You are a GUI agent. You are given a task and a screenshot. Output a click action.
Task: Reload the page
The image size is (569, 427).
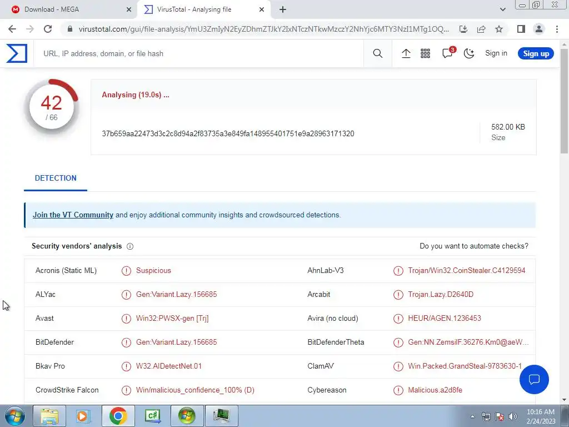48,29
